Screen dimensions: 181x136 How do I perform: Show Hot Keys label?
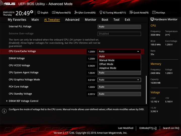point(160,13)
